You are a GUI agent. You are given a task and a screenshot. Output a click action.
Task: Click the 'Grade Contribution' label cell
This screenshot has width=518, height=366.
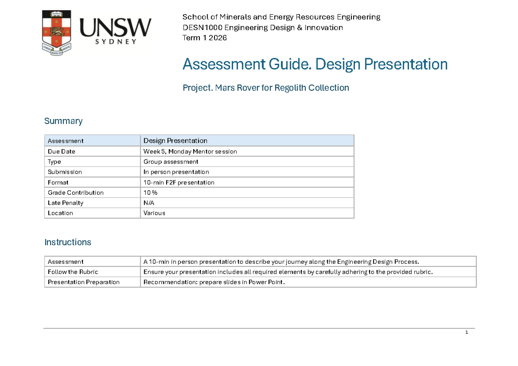click(92, 193)
